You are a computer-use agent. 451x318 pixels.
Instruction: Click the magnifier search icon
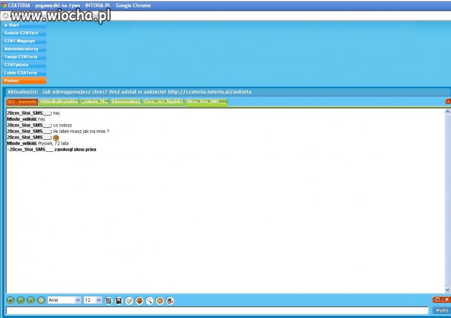click(149, 301)
